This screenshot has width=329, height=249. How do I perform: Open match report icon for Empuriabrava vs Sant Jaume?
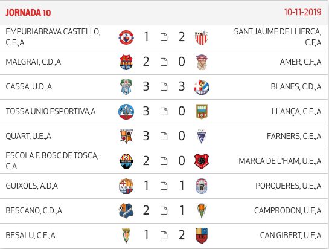point(164,37)
